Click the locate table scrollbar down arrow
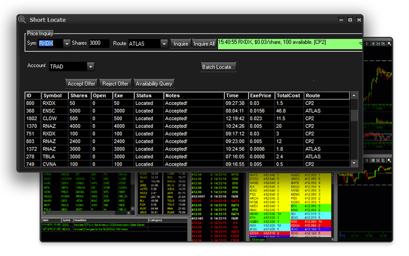Viewport: 409px width, 256px height. click(354, 163)
